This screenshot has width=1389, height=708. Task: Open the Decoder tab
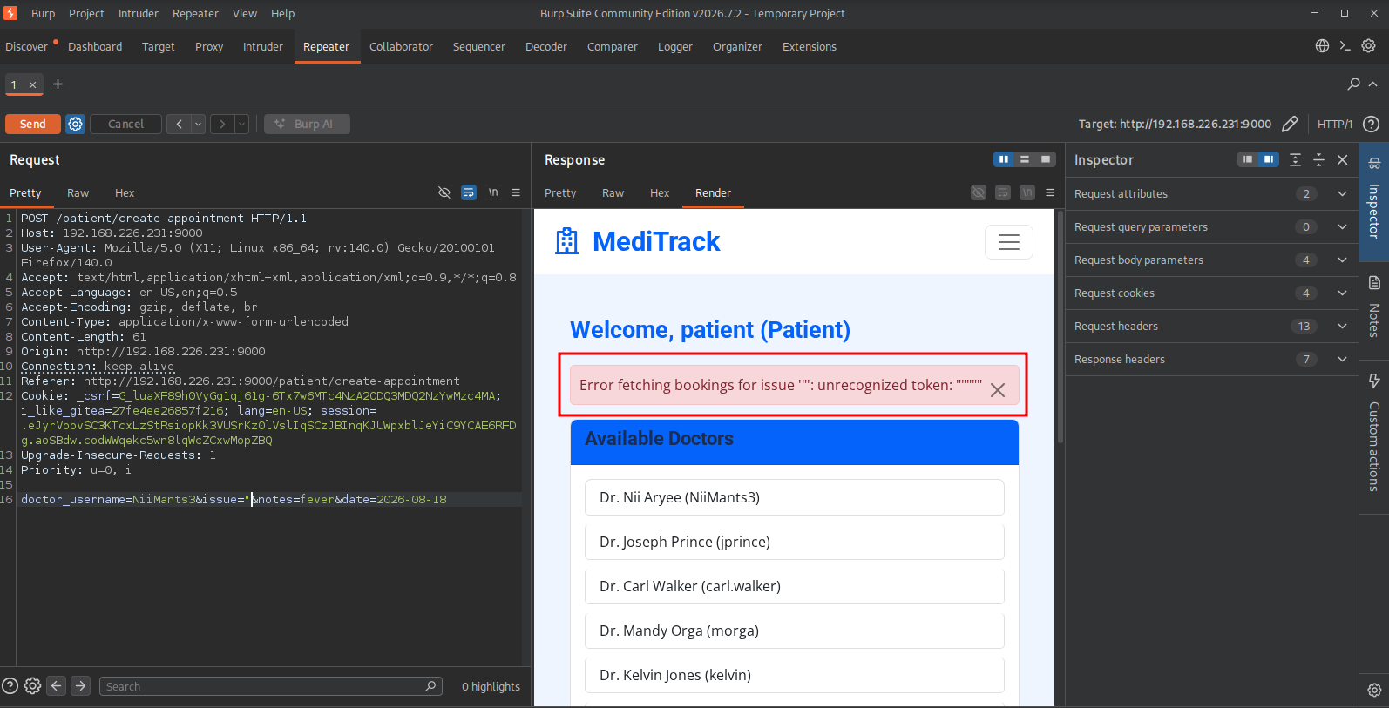click(546, 46)
